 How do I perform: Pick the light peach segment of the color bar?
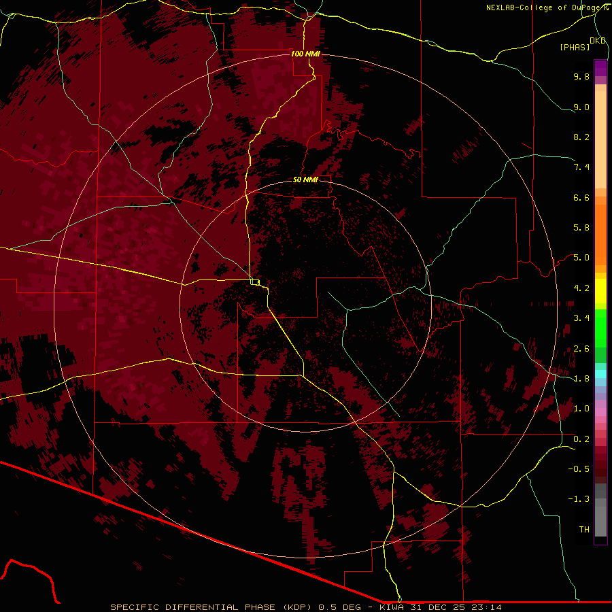click(x=600, y=139)
